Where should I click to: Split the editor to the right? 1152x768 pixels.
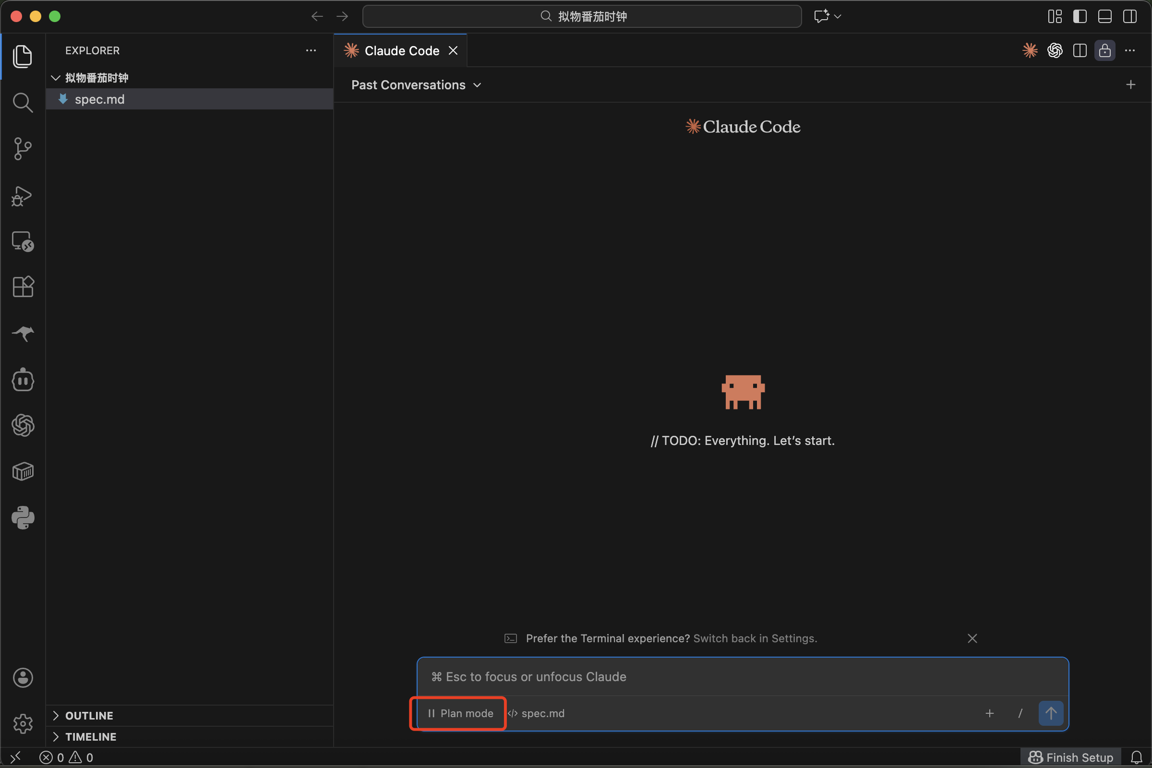(1080, 50)
